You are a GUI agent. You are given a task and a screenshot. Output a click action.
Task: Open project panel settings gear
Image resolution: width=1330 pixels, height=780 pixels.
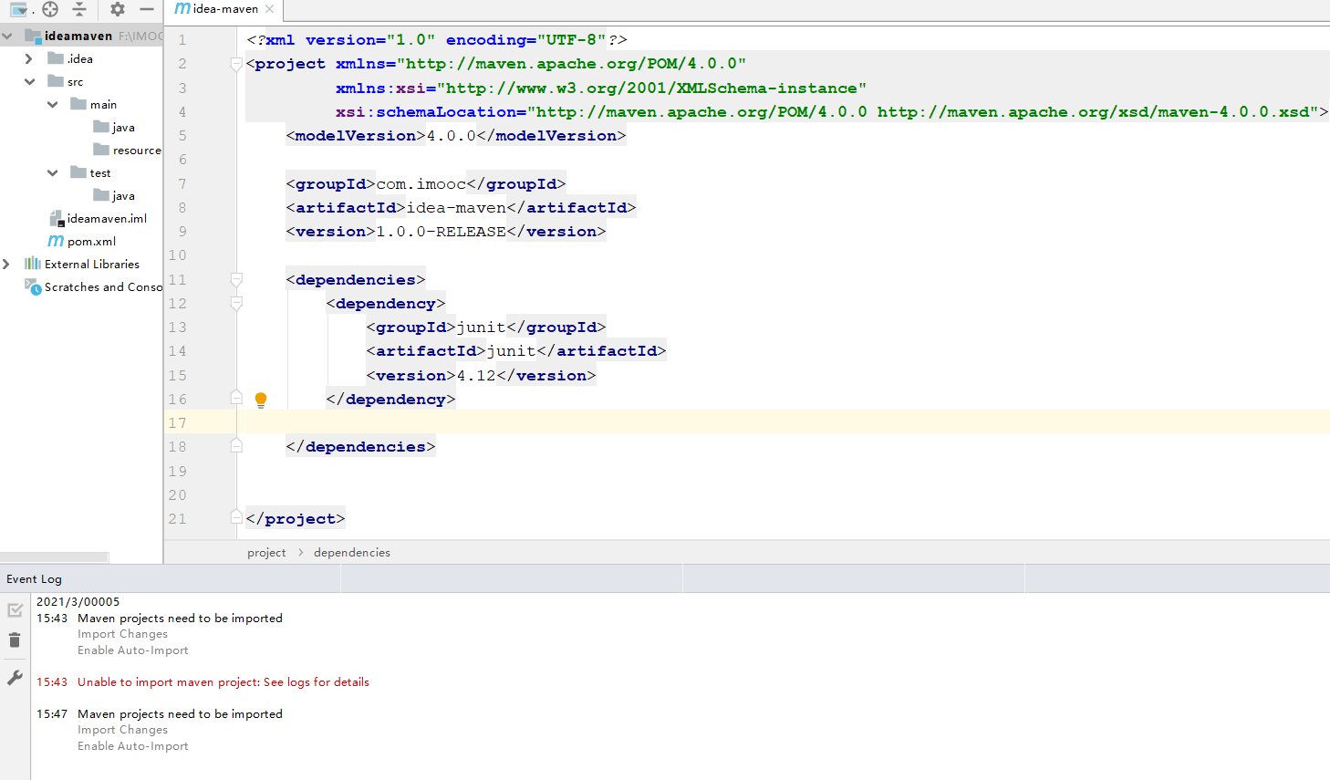tap(118, 9)
